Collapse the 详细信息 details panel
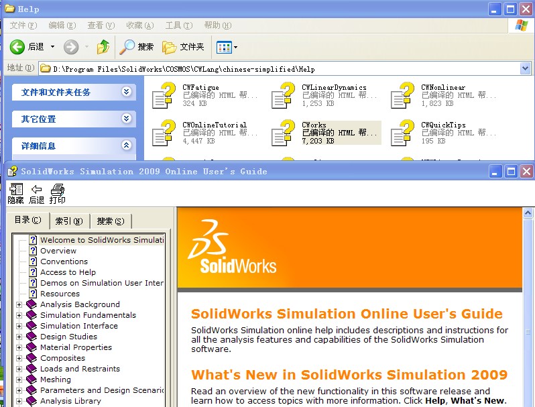This screenshot has height=407, width=535. [126, 145]
